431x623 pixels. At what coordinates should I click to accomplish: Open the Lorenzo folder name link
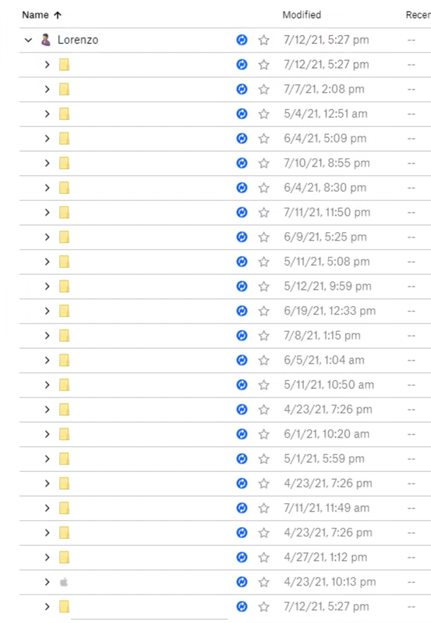(x=78, y=40)
